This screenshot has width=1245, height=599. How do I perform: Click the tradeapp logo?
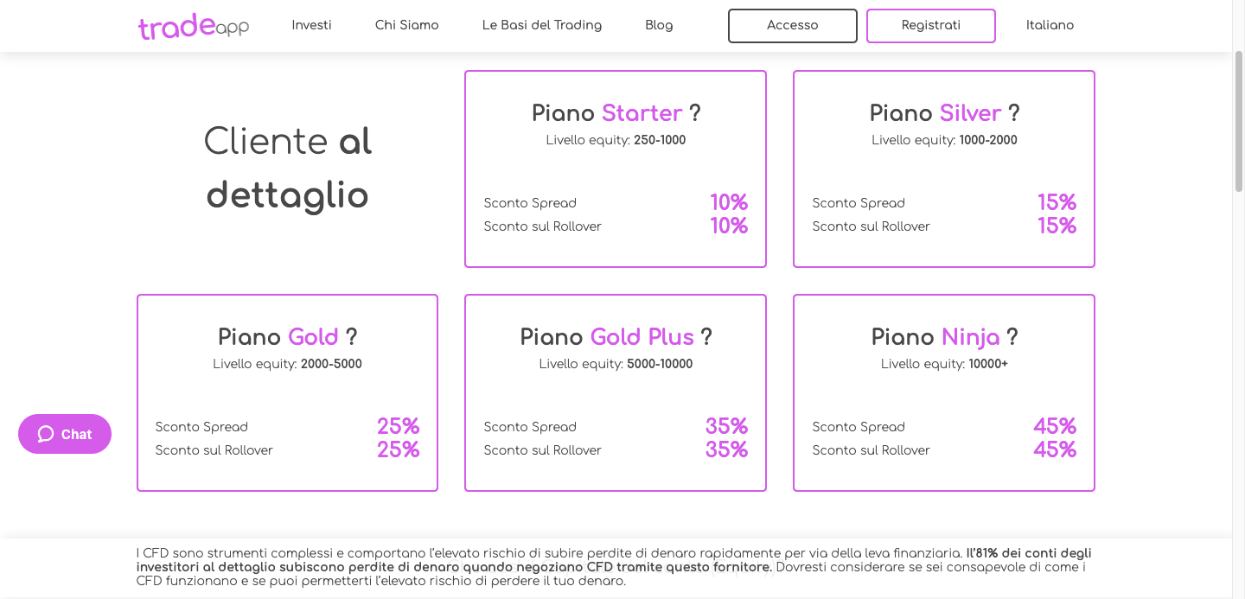point(194,26)
